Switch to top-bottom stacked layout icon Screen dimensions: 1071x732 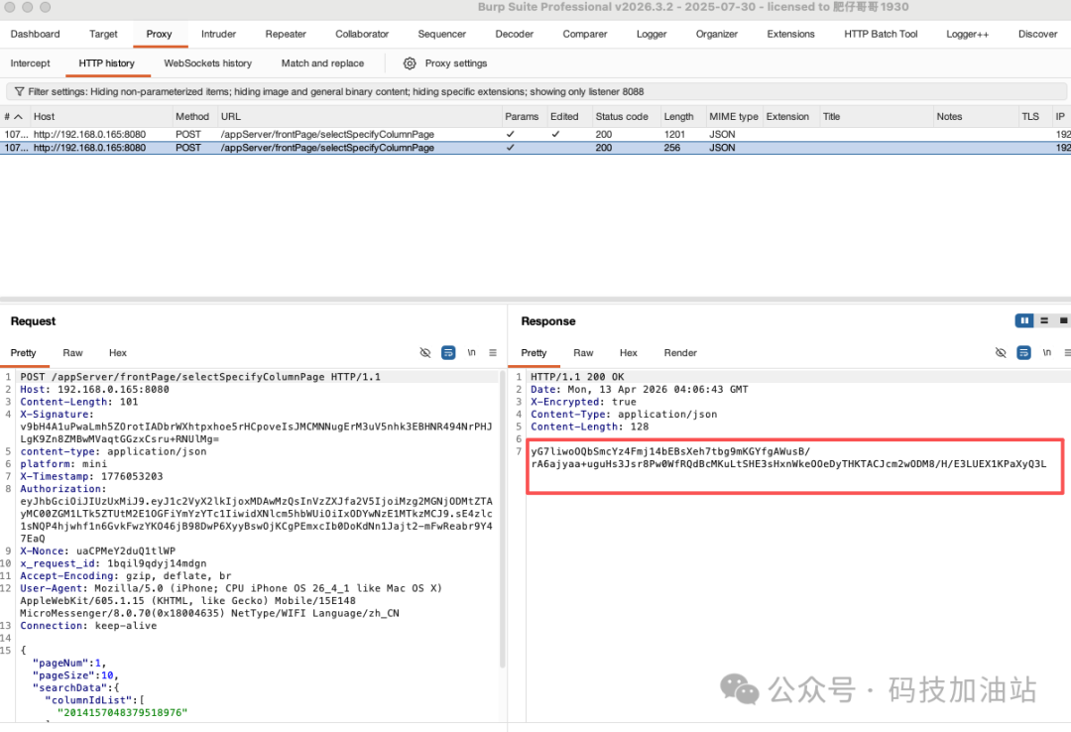pyautogui.click(x=1045, y=321)
